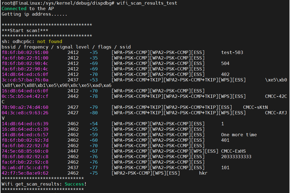The height and width of the screenshot is (193, 290).
Task: Click the column header line 'bssid / frequency'
Action: pos(66,47)
